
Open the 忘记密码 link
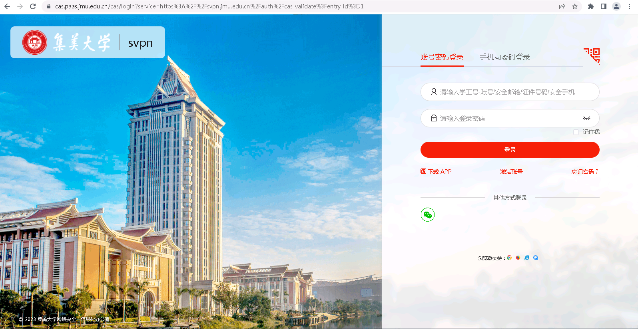(585, 172)
